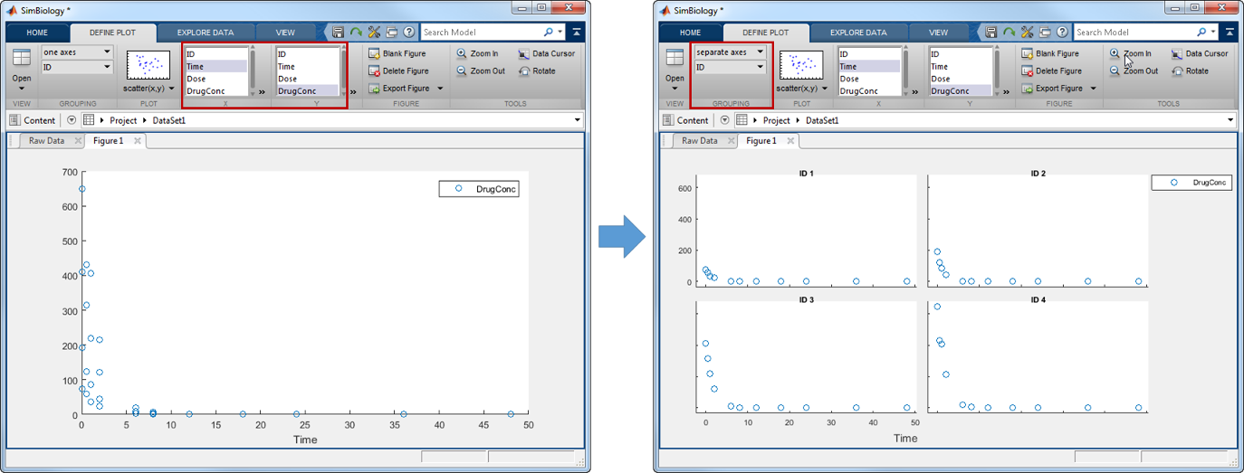Open the circled down-arrow button in the left window's address bar
Screen dimensions: 1244x473
[72, 120]
